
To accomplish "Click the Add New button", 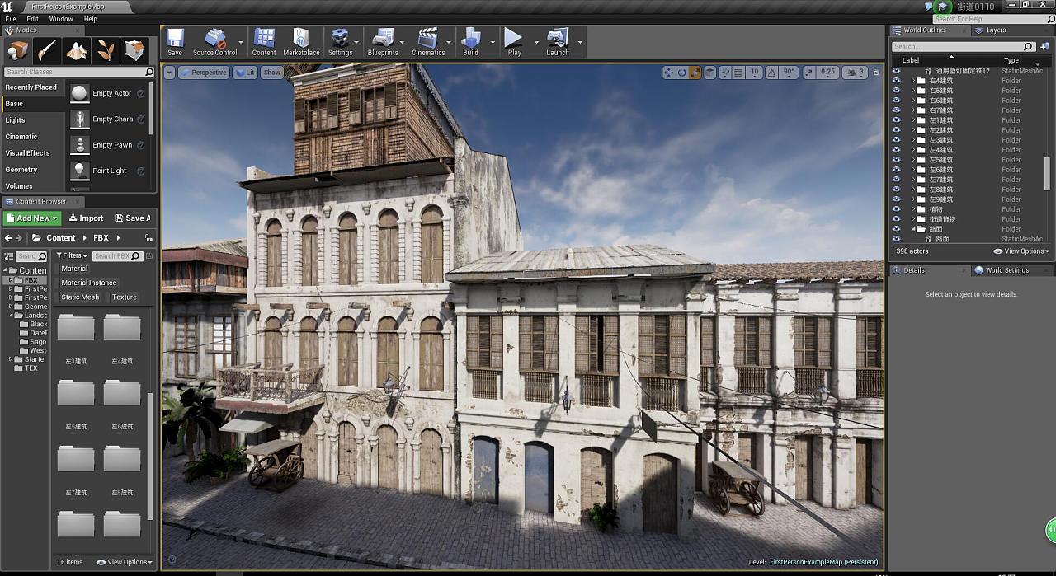I will click(32, 218).
